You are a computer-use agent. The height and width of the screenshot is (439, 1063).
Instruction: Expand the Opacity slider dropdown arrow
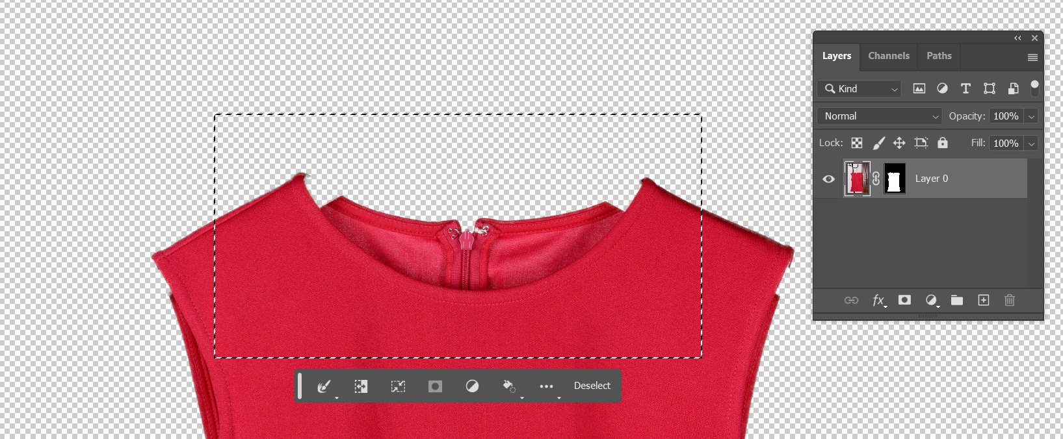tap(1030, 116)
